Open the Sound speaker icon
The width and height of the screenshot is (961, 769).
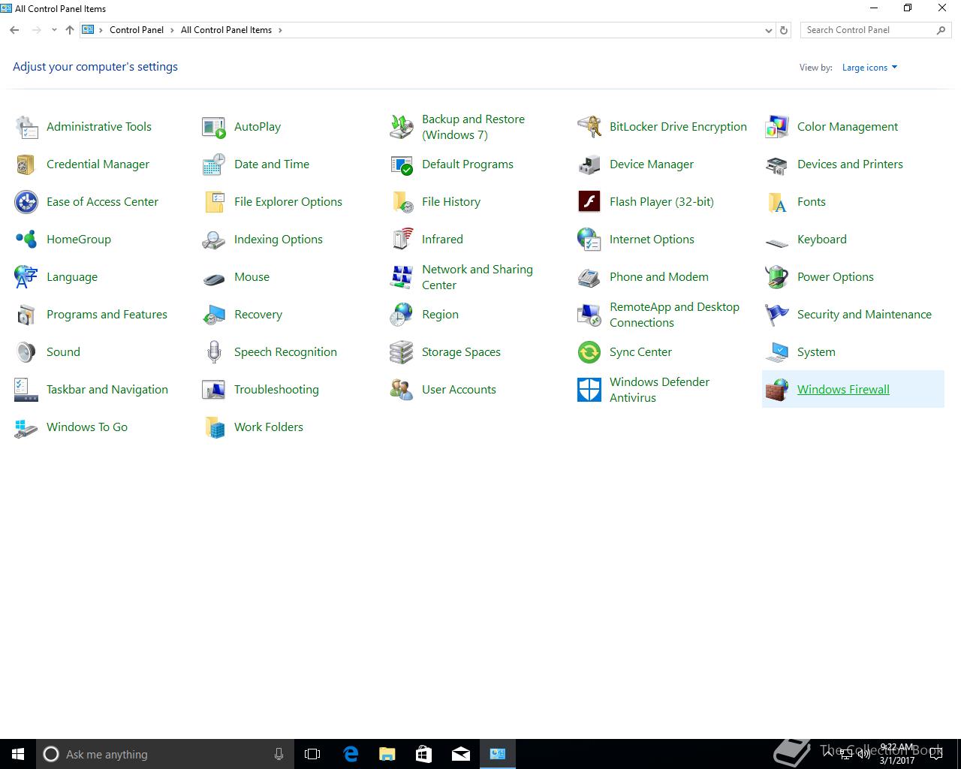pos(26,352)
